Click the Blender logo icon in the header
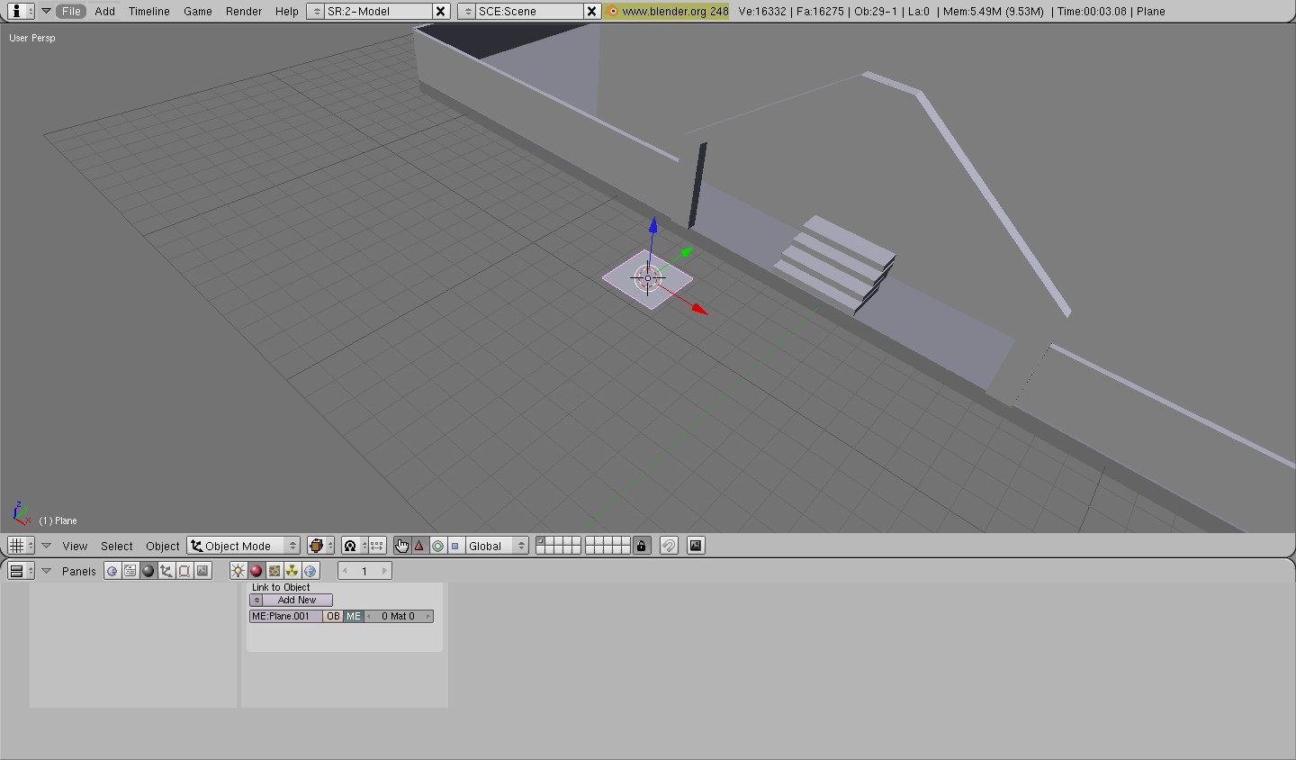Screen dimensions: 1296x760 point(613,11)
